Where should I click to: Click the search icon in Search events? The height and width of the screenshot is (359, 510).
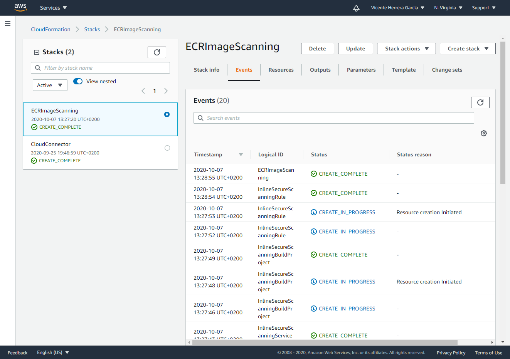coord(200,118)
